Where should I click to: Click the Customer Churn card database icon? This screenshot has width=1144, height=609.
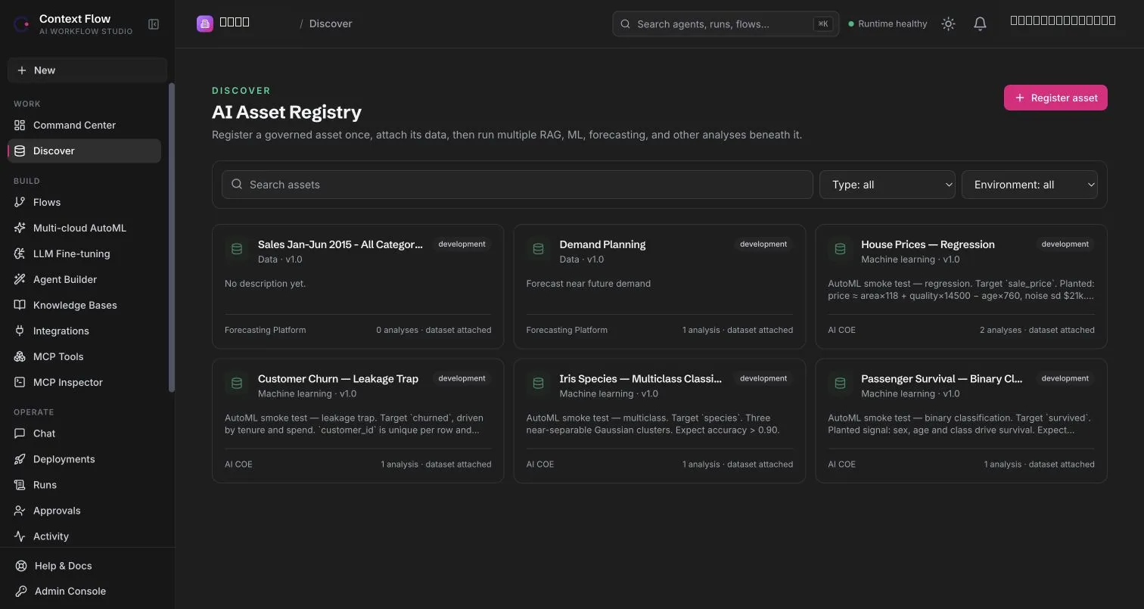coord(237,384)
